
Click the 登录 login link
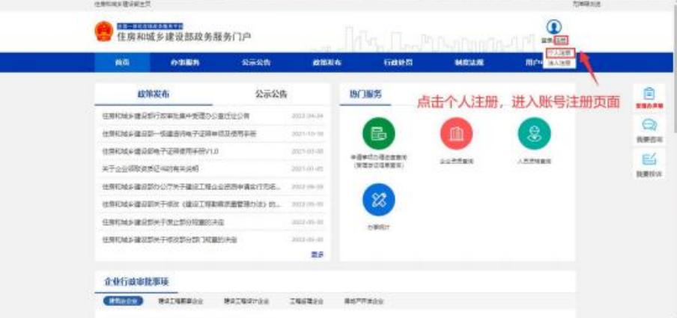547,40
